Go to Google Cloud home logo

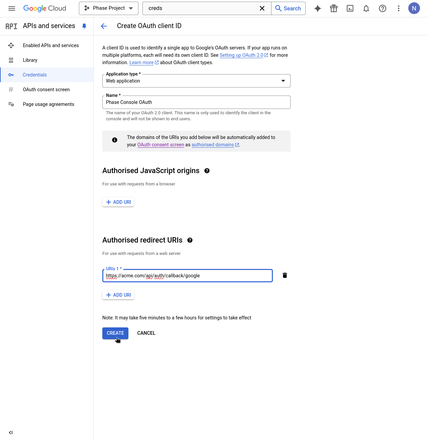pos(45,8)
